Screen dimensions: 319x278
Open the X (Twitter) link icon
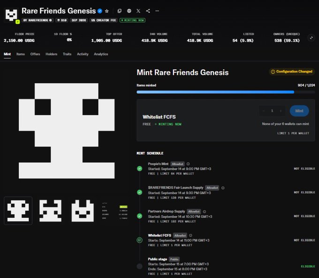click(138, 11)
